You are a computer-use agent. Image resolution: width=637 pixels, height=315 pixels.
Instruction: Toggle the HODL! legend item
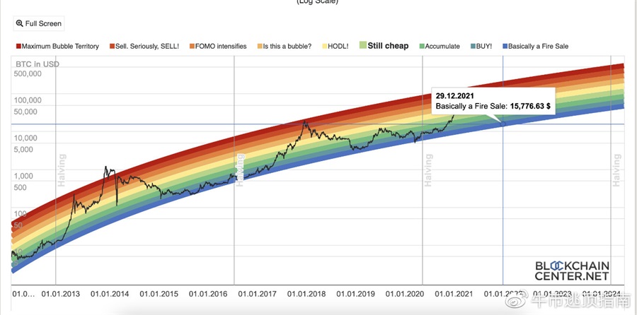(x=340, y=46)
